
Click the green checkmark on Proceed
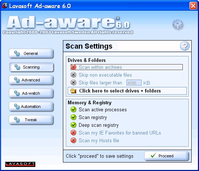153,156
